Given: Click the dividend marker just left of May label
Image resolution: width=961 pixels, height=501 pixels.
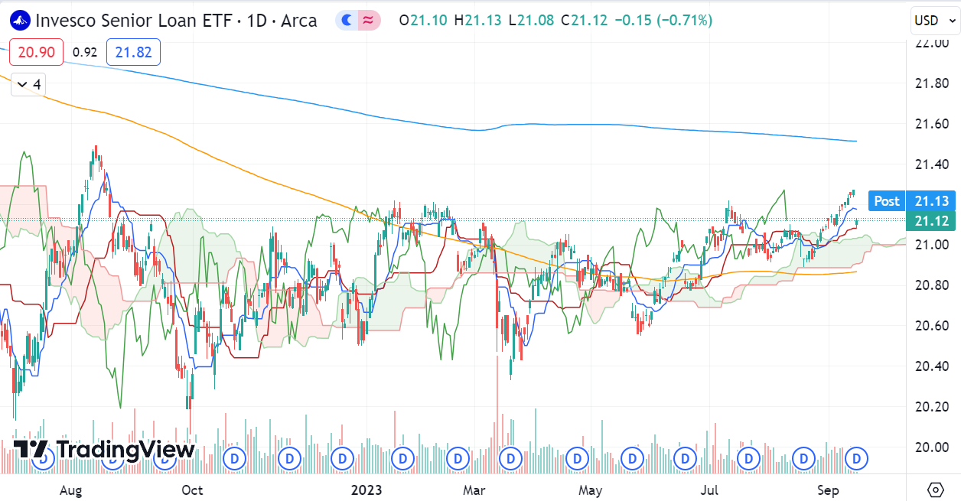Looking at the screenshot, I should 577,458.
